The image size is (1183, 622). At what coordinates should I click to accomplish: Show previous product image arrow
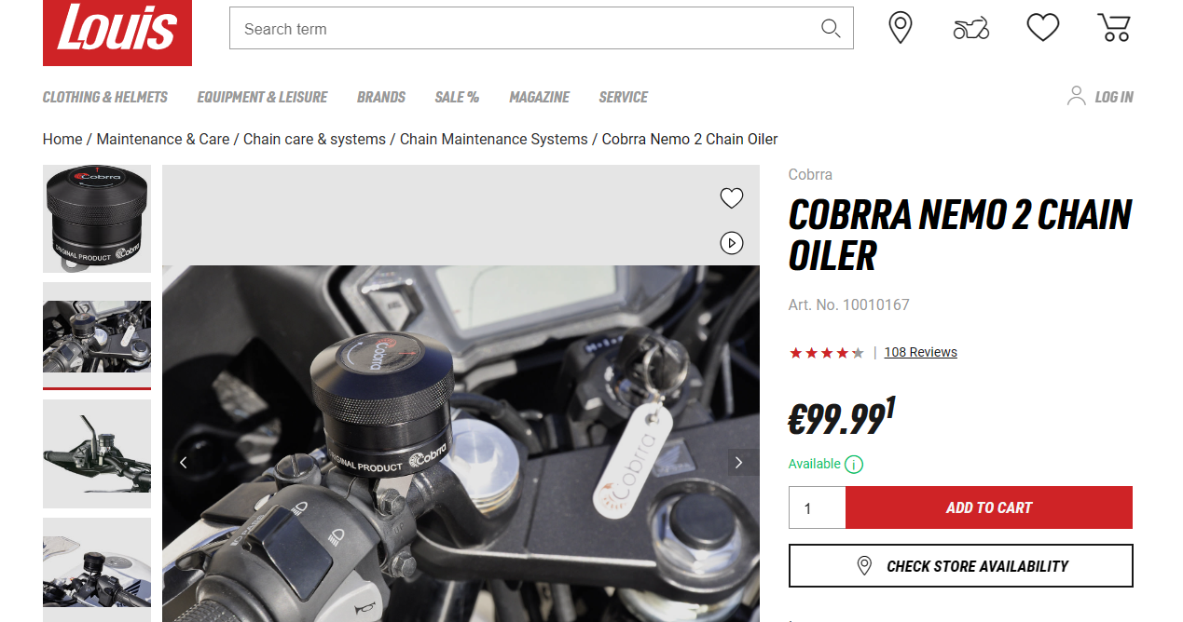184,463
